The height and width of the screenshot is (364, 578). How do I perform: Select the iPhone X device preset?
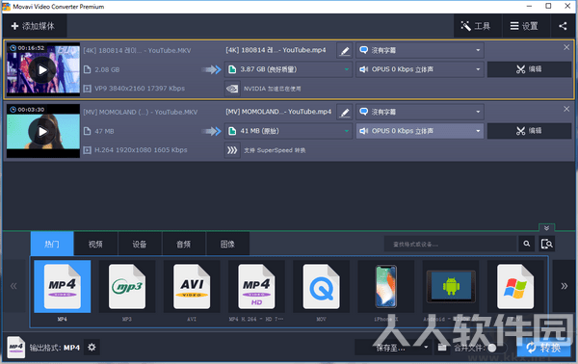(x=386, y=291)
